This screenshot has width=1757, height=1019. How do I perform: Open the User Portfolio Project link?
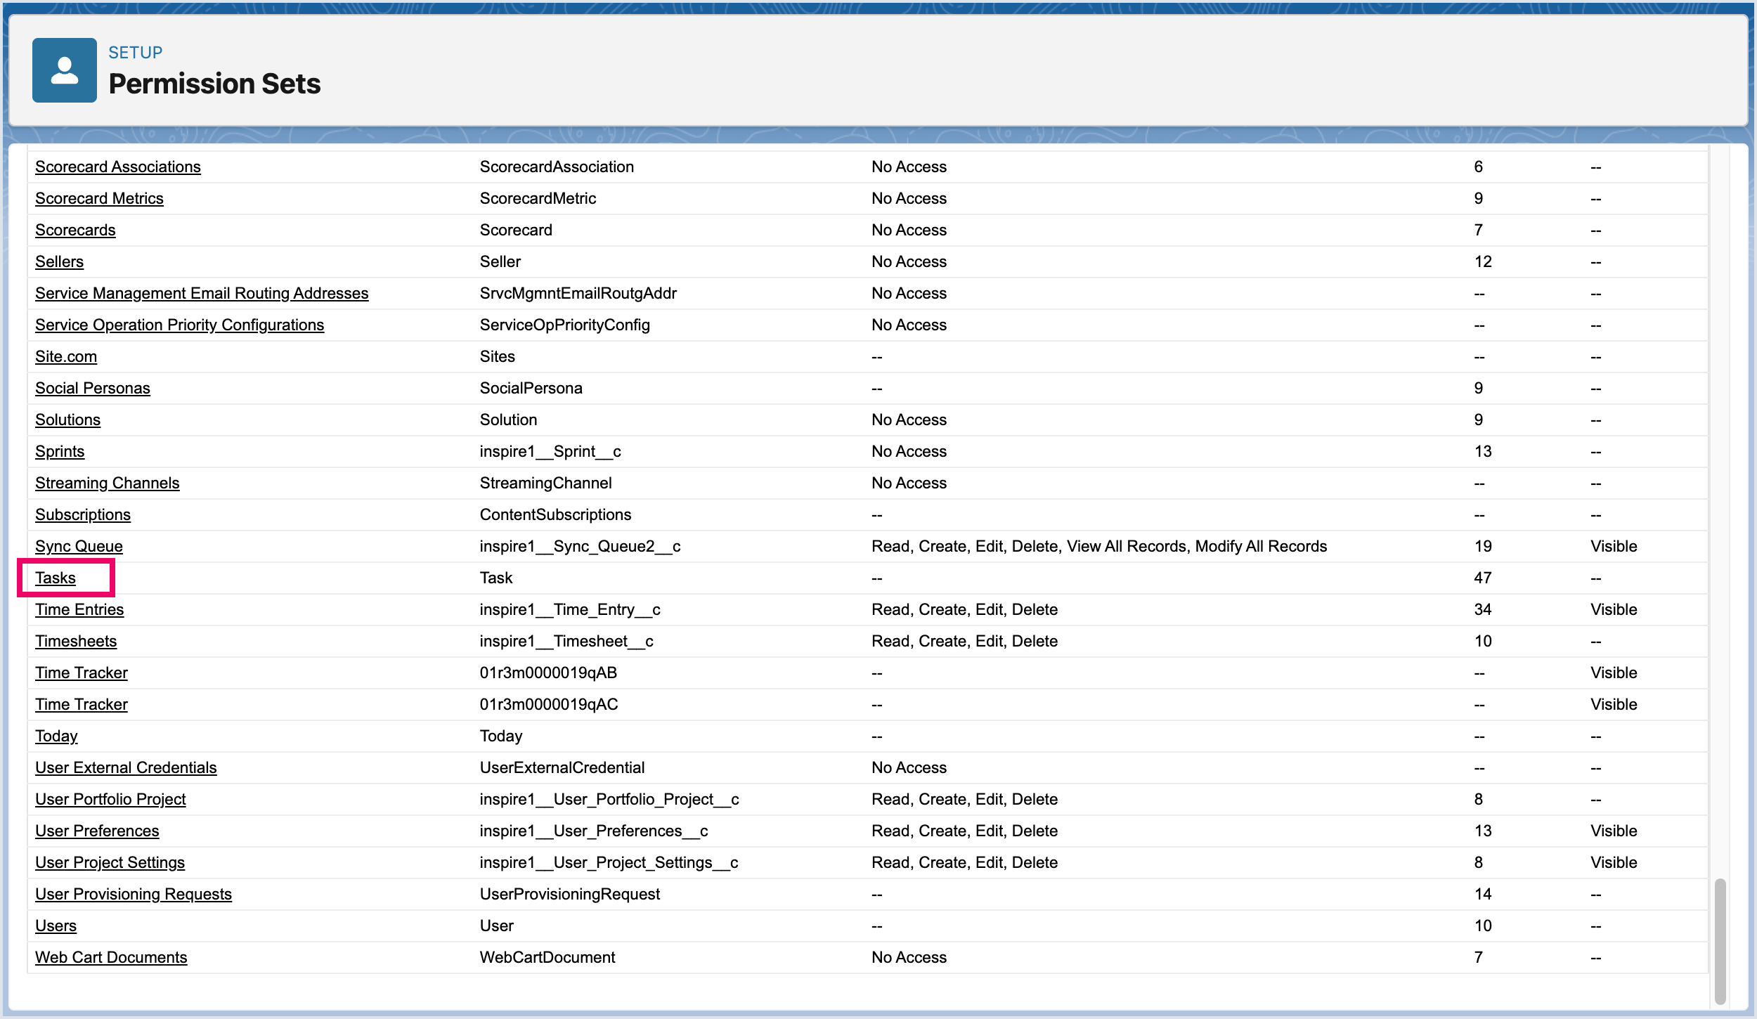110,799
